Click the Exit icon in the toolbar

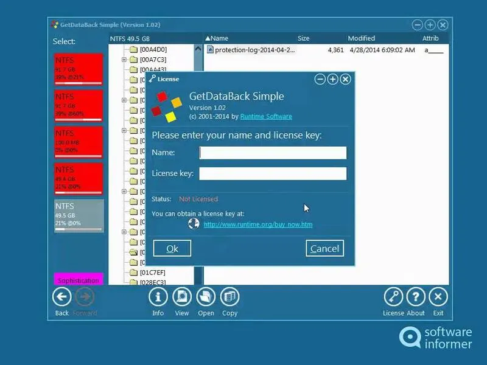coord(438,298)
